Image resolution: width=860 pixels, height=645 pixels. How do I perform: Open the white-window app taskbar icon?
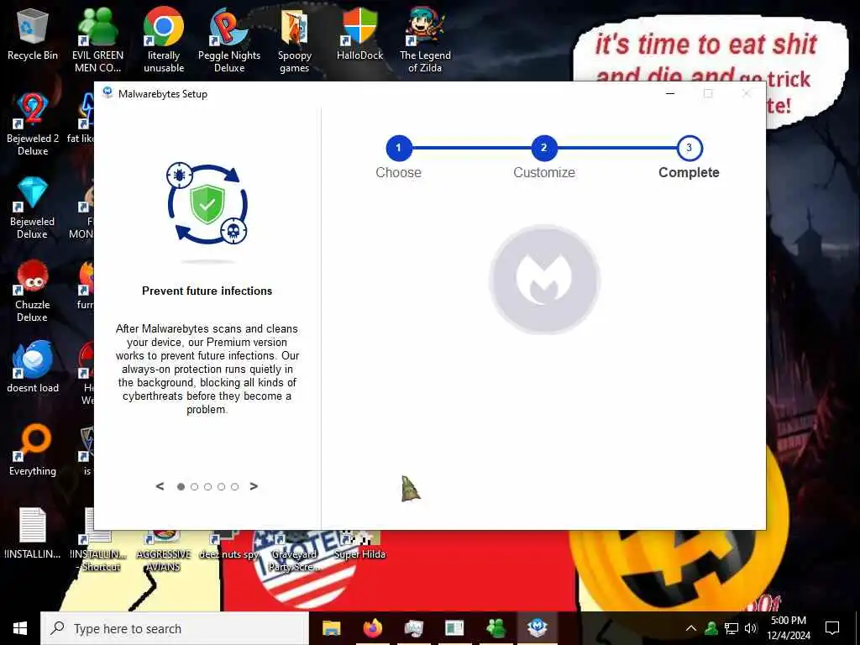(454, 628)
